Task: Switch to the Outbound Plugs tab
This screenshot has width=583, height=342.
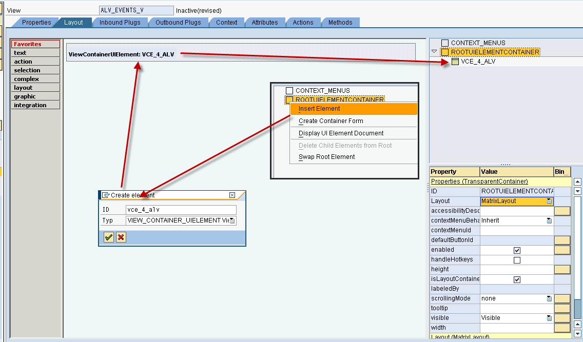Action: (x=178, y=22)
